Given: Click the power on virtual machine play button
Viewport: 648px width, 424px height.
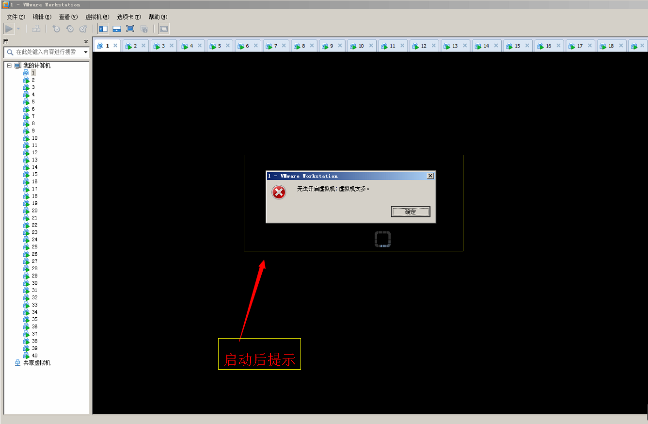Looking at the screenshot, I should 9,29.
